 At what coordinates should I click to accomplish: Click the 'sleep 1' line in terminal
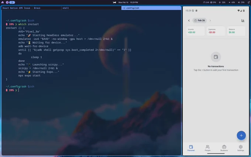pyautogui.click(x=36, y=57)
